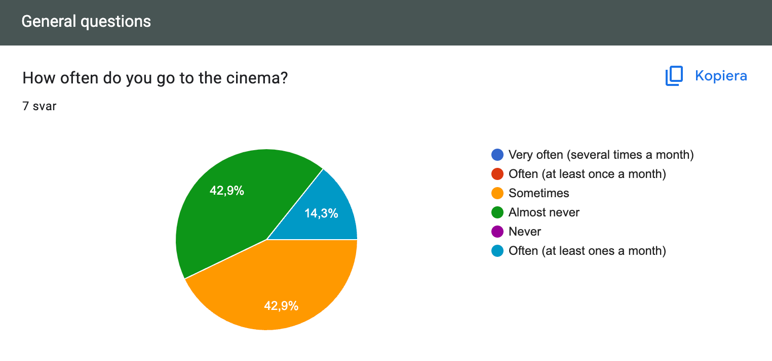Click the purple Never legend dot
The image size is (772, 361).
point(497,232)
